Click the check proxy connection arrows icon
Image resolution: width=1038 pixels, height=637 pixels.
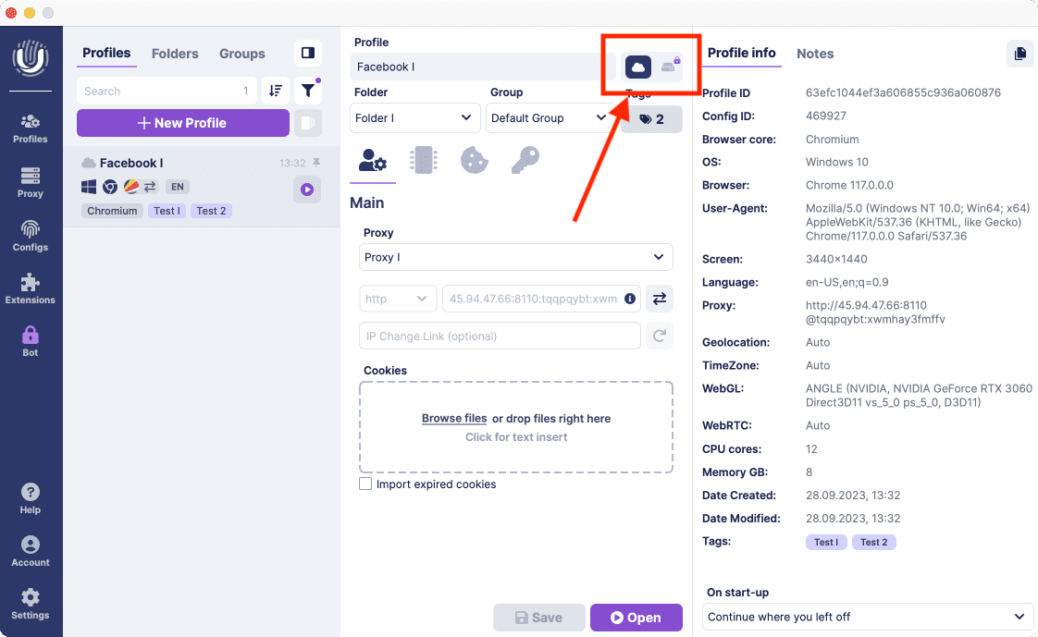[660, 299]
